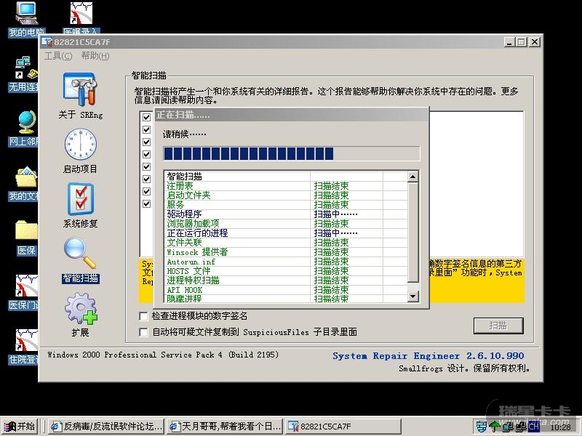Toggle the sixth checkbox in scan item list
This screenshot has width=582, height=436.
pyautogui.click(x=147, y=179)
